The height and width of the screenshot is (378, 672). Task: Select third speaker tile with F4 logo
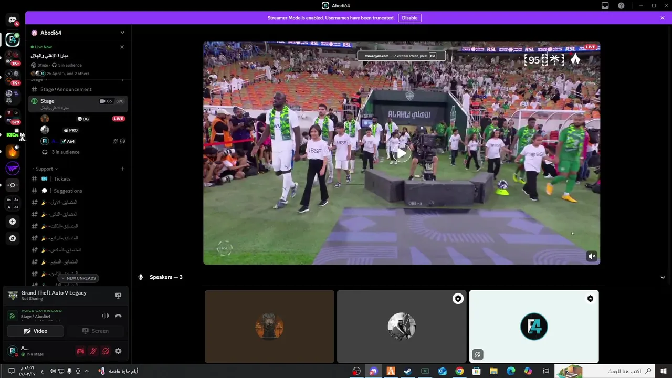click(x=534, y=327)
